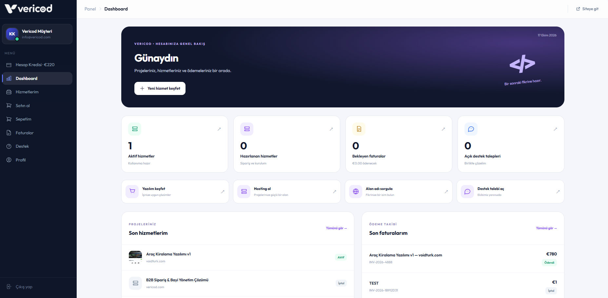
Task: Open Destek talebi aç shortcut label
Action: 491,189
